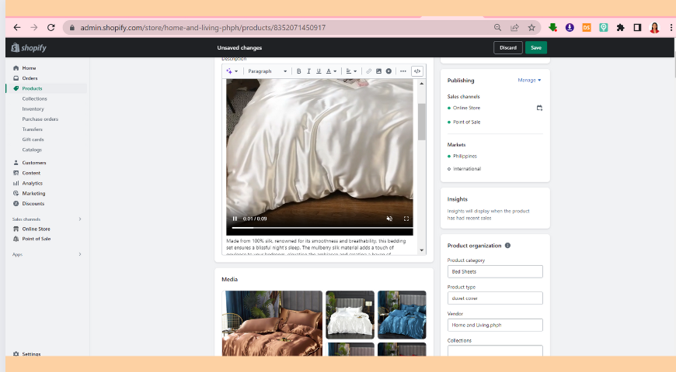
Task: Open Transfers under Products
Action: pyautogui.click(x=33, y=129)
